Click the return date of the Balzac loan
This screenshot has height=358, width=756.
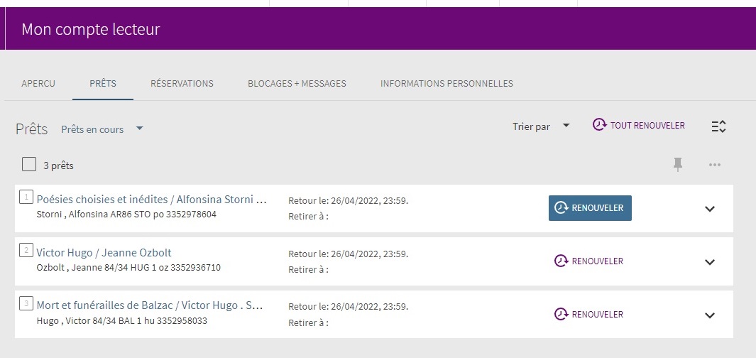point(348,307)
